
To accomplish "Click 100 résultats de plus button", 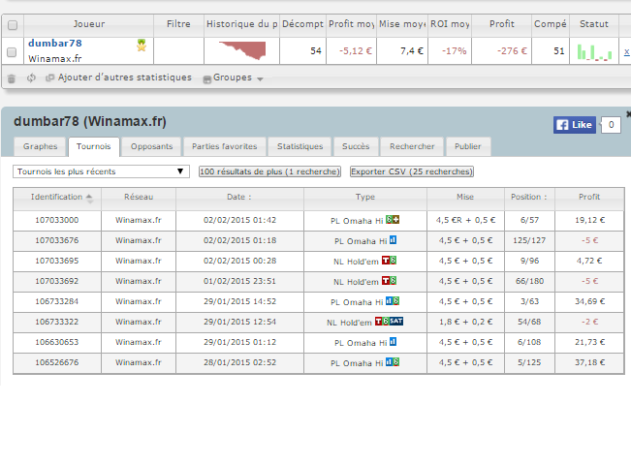I will click(x=270, y=171).
